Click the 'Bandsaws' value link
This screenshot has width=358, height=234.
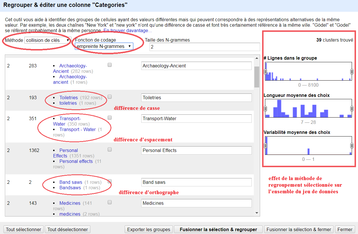coord(70,188)
